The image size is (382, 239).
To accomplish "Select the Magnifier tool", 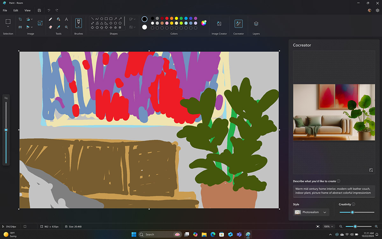I will coord(66,27).
